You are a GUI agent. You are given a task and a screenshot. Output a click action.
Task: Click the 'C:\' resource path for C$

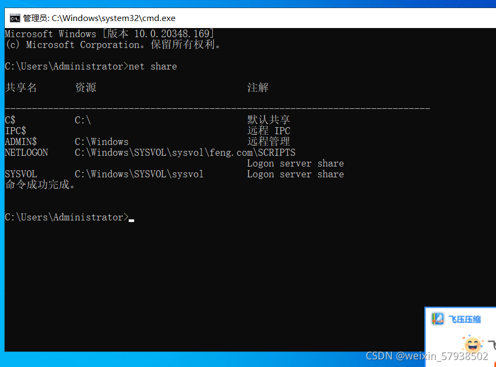click(83, 120)
